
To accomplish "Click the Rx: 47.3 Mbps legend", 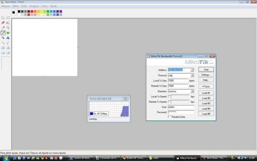I will pos(99,114).
